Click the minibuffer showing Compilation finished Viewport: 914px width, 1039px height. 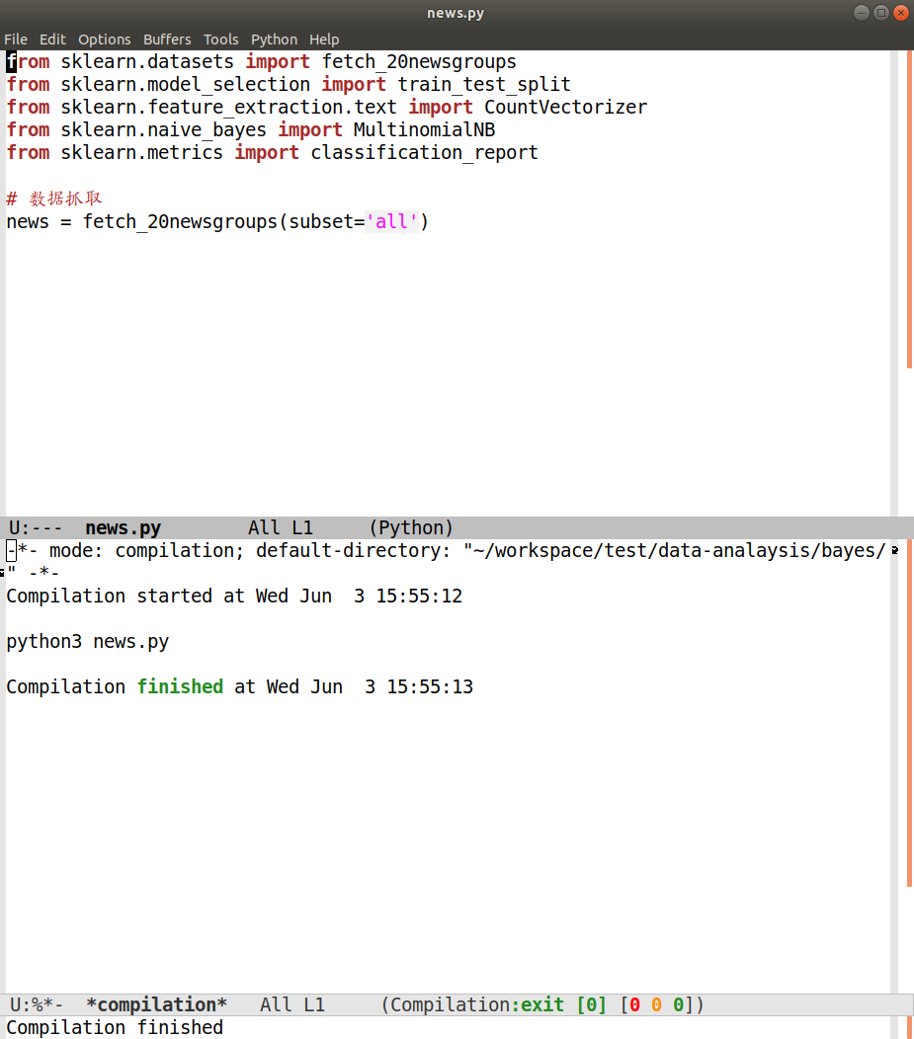click(112, 1027)
